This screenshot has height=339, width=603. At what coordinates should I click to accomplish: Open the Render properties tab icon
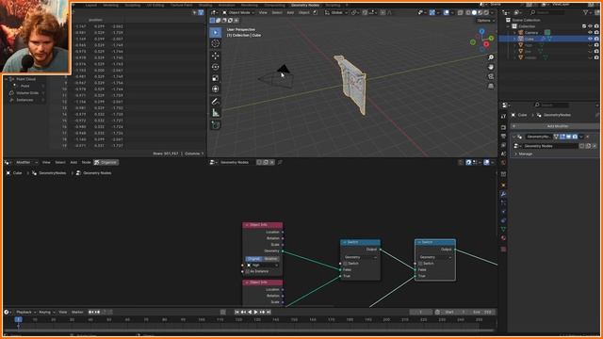503,127
